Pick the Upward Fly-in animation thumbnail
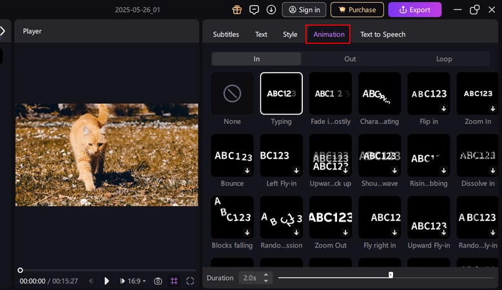The width and height of the screenshot is (502, 290). click(x=429, y=217)
